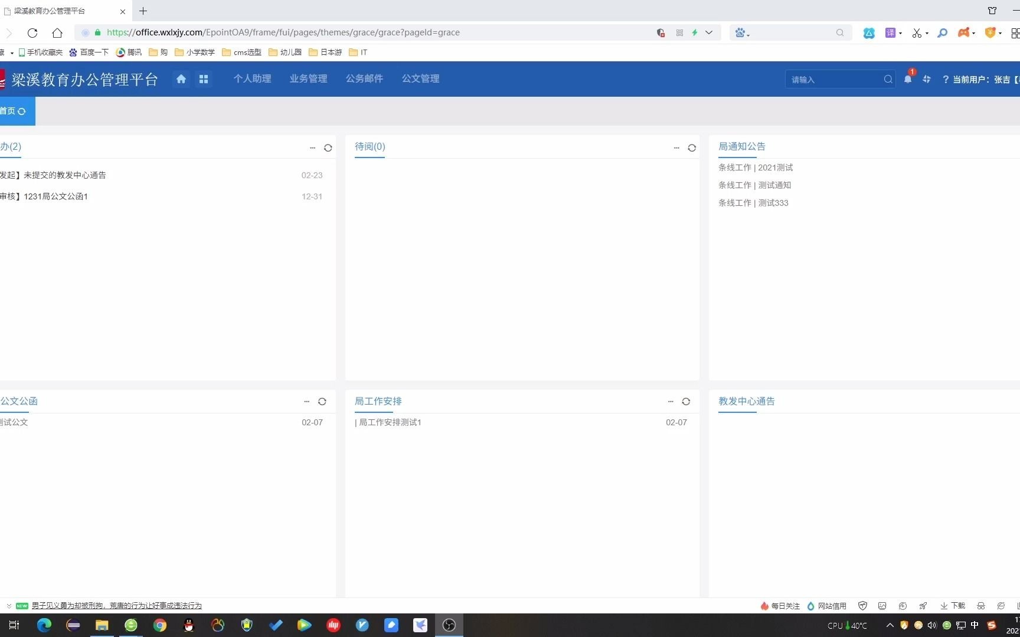The height and width of the screenshot is (637, 1020).
Task: Click the volume icon in system tray
Action: (x=932, y=625)
